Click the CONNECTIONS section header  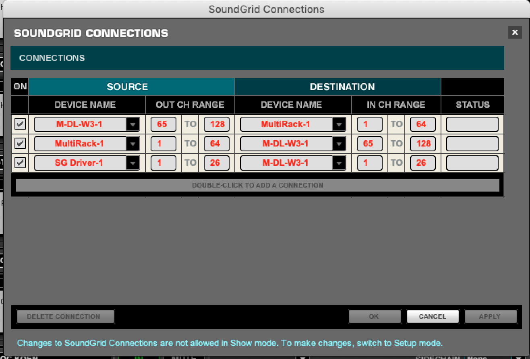tap(257, 58)
